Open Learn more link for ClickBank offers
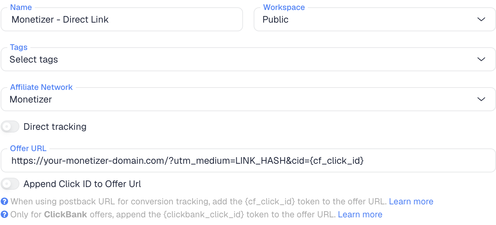The image size is (496, 225). click(x=360, y=214)
